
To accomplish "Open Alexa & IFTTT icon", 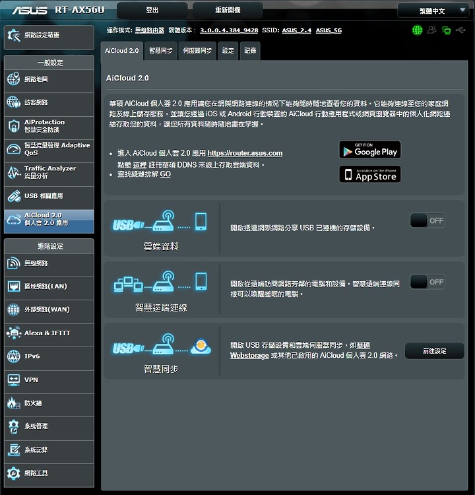I will pyautogui.click(x=14, y=333).
